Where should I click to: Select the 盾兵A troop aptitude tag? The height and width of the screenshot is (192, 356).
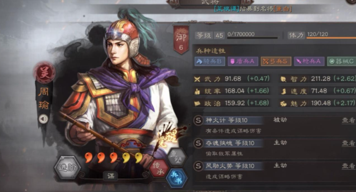pyautogui.click(x=243, y=61)
